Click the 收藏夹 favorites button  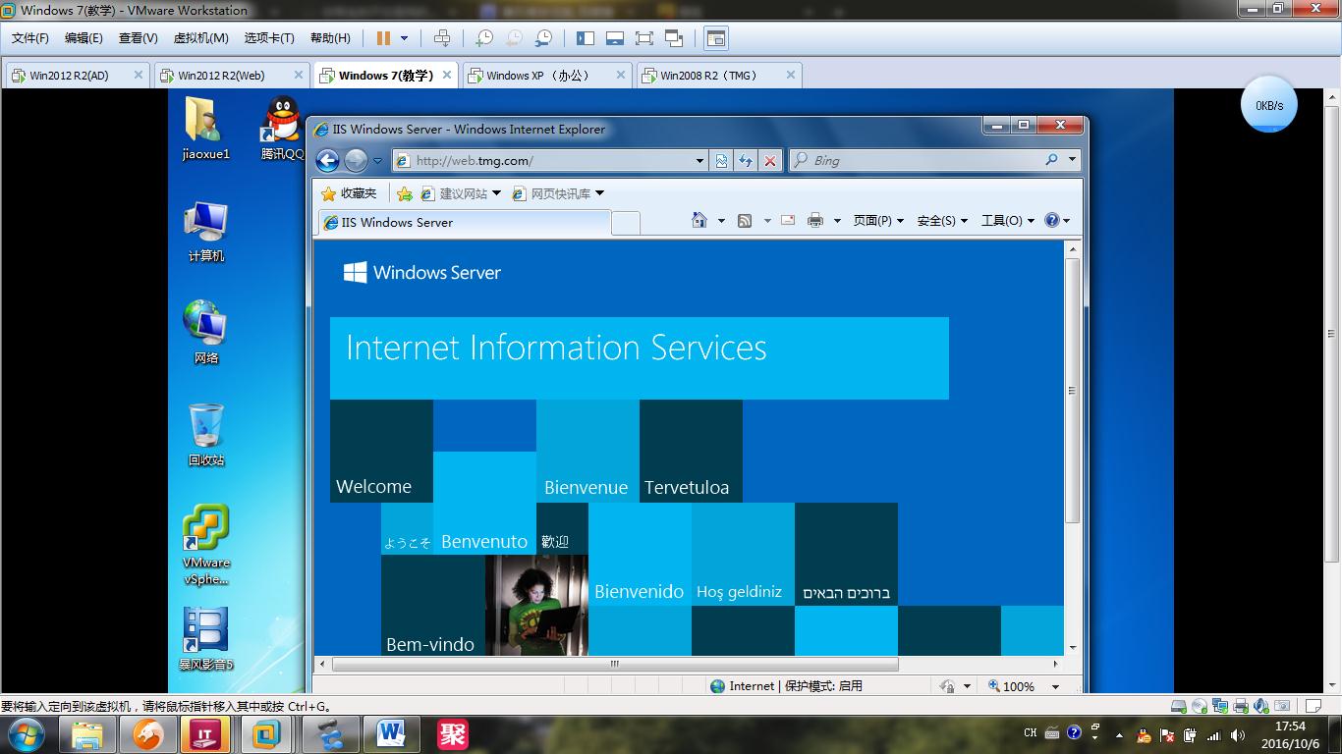click(349, 193)
